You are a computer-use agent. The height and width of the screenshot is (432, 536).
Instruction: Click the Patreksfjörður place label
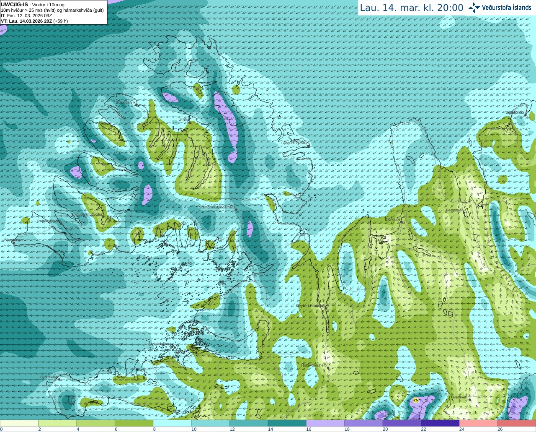[x=49, y=221]
